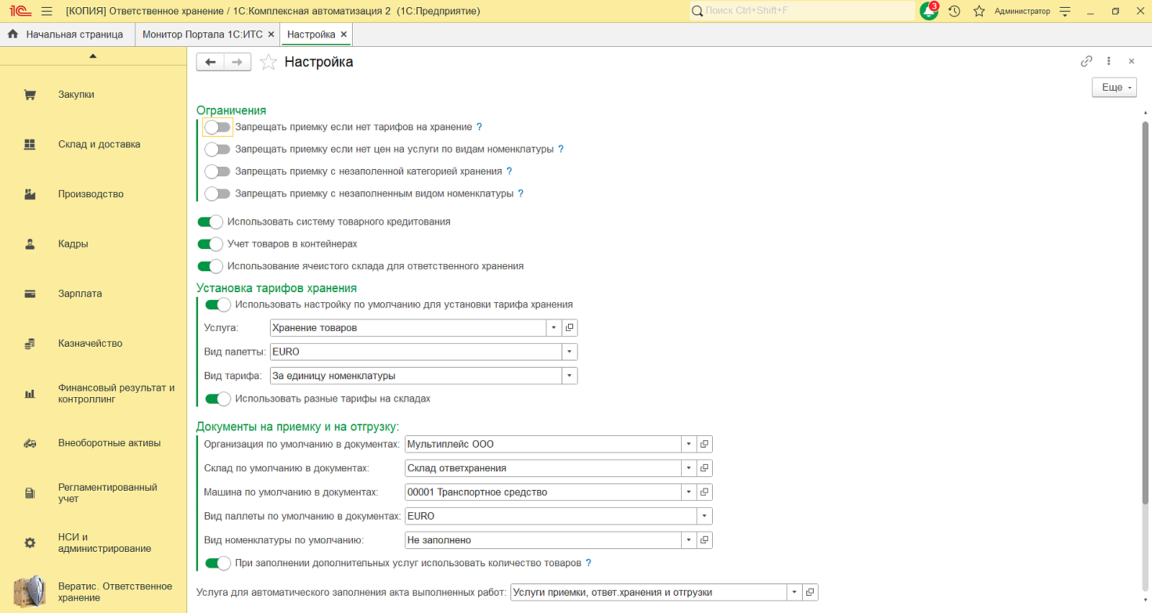Expand Вид палетты dropdown list
This screenshot has height=613, width=1152.
(x=570, y=352)
